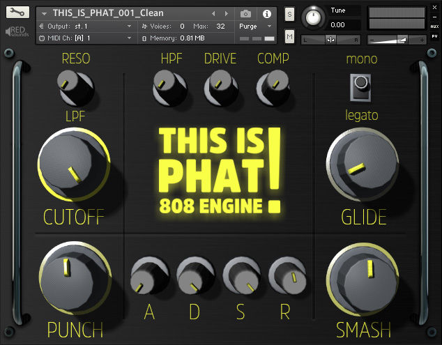Click the camera snapshot icon
Image resolution: width=442 pixels, height=345 pixels.
[245, 13]
